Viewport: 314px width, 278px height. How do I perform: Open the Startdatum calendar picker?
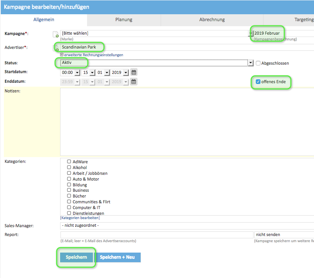(x=134, y=72)
